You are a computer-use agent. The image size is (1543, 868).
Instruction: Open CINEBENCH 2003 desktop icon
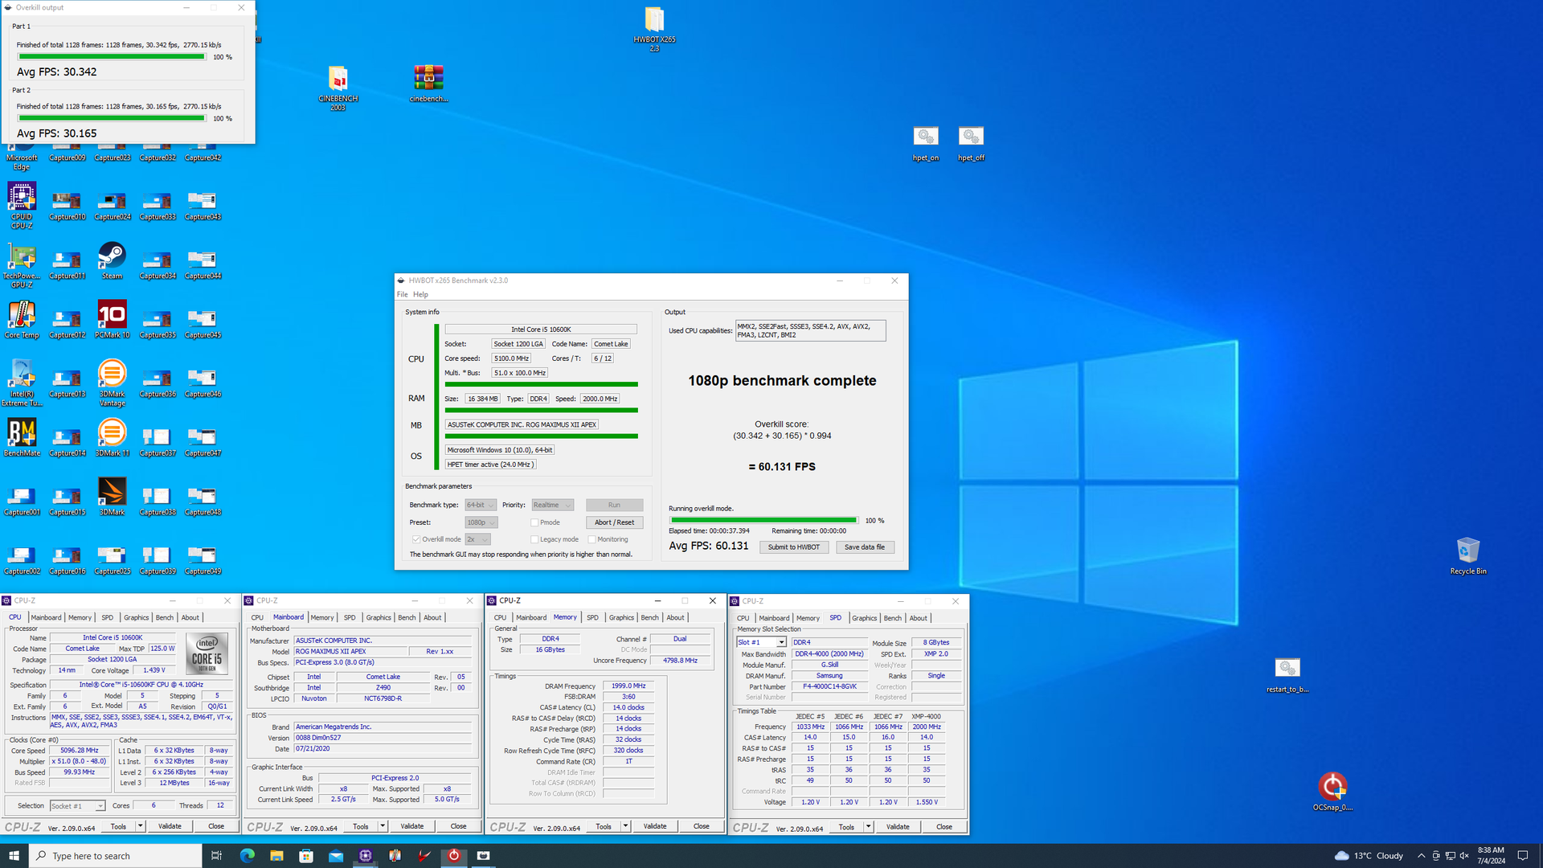[338, 88]
